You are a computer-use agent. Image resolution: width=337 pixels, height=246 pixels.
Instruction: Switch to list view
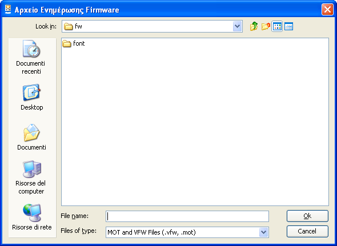pyautogui.click(x=277, y=26)
